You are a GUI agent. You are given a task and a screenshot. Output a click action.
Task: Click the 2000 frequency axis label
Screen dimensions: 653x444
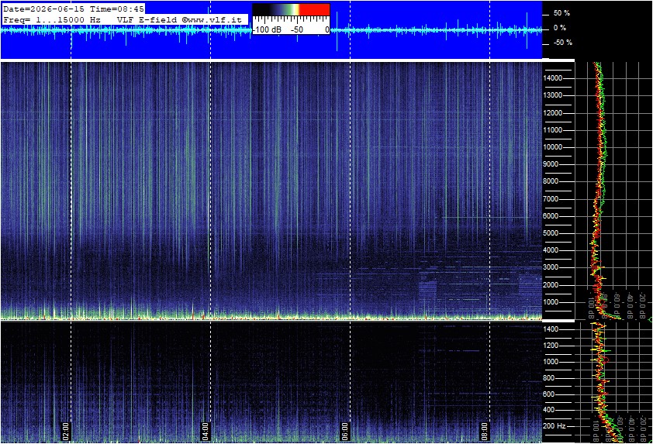(551, 285)
